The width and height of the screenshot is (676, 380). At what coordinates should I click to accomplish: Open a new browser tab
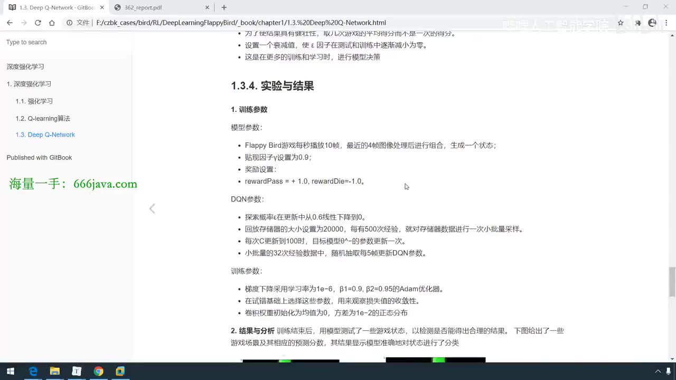224,7
